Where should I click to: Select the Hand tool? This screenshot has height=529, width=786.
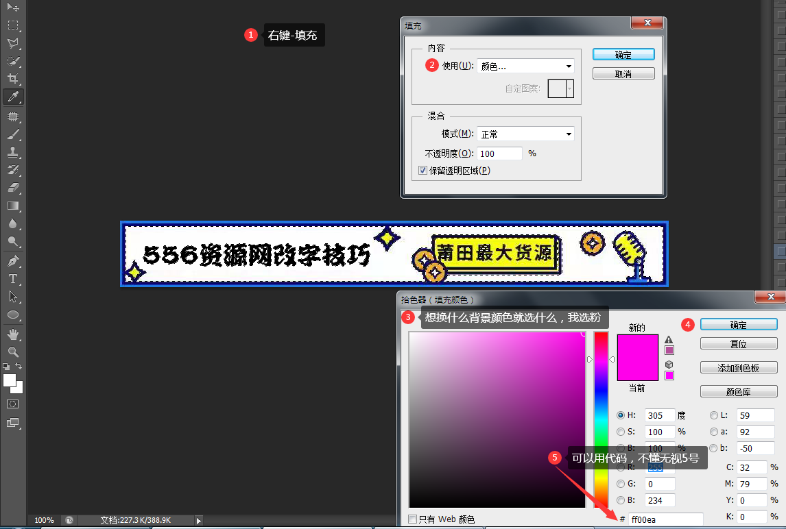pyautogui.click(x=13, y=334)
